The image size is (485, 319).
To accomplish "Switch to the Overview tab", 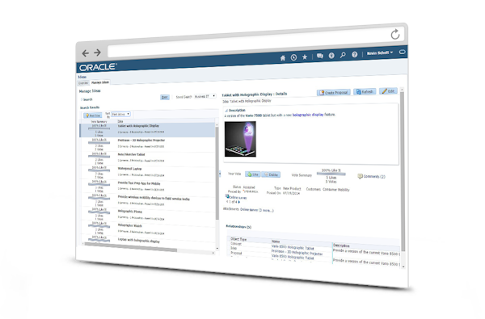I will (x=83, y=83).
